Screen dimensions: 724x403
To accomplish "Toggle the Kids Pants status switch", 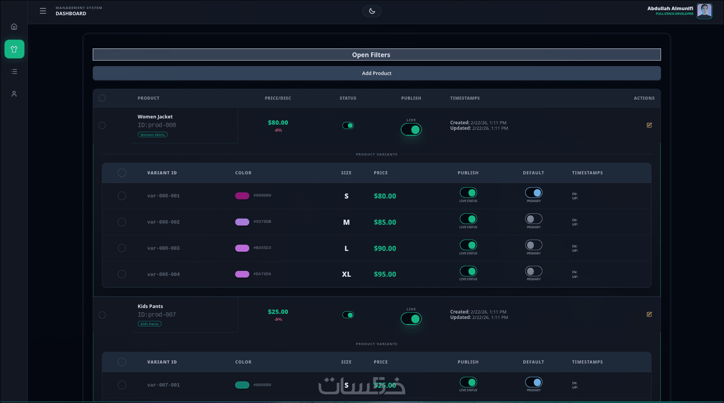I will tap(348, 315).
